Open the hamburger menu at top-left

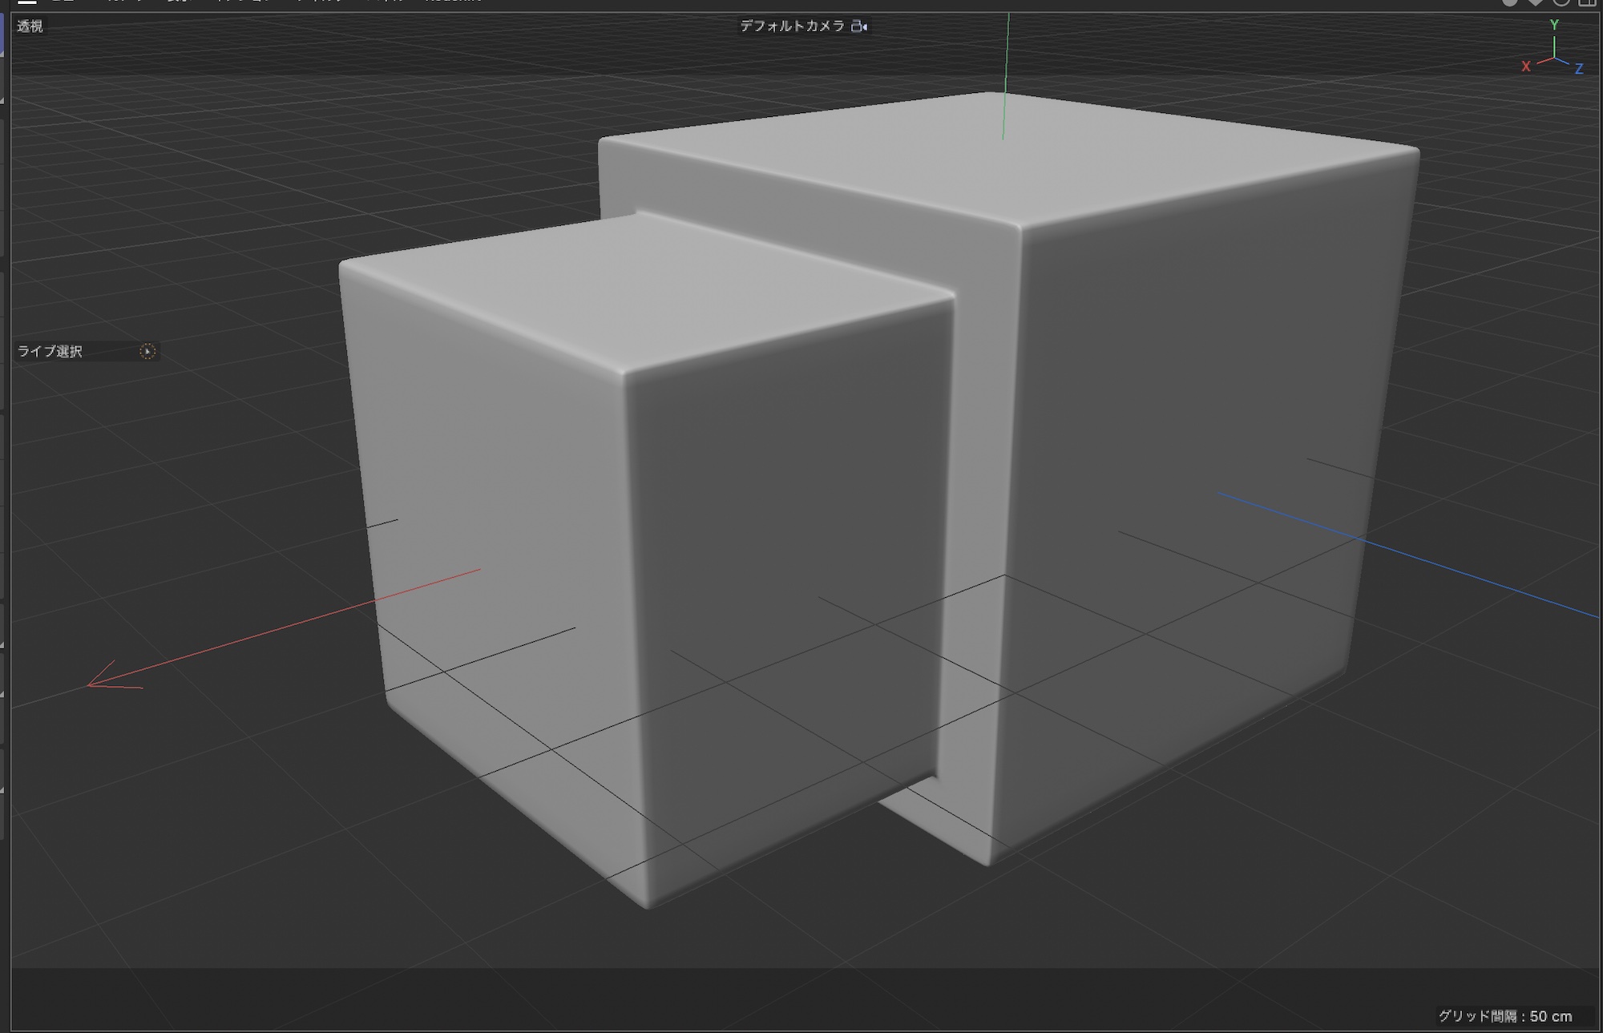tap(27, 2)
